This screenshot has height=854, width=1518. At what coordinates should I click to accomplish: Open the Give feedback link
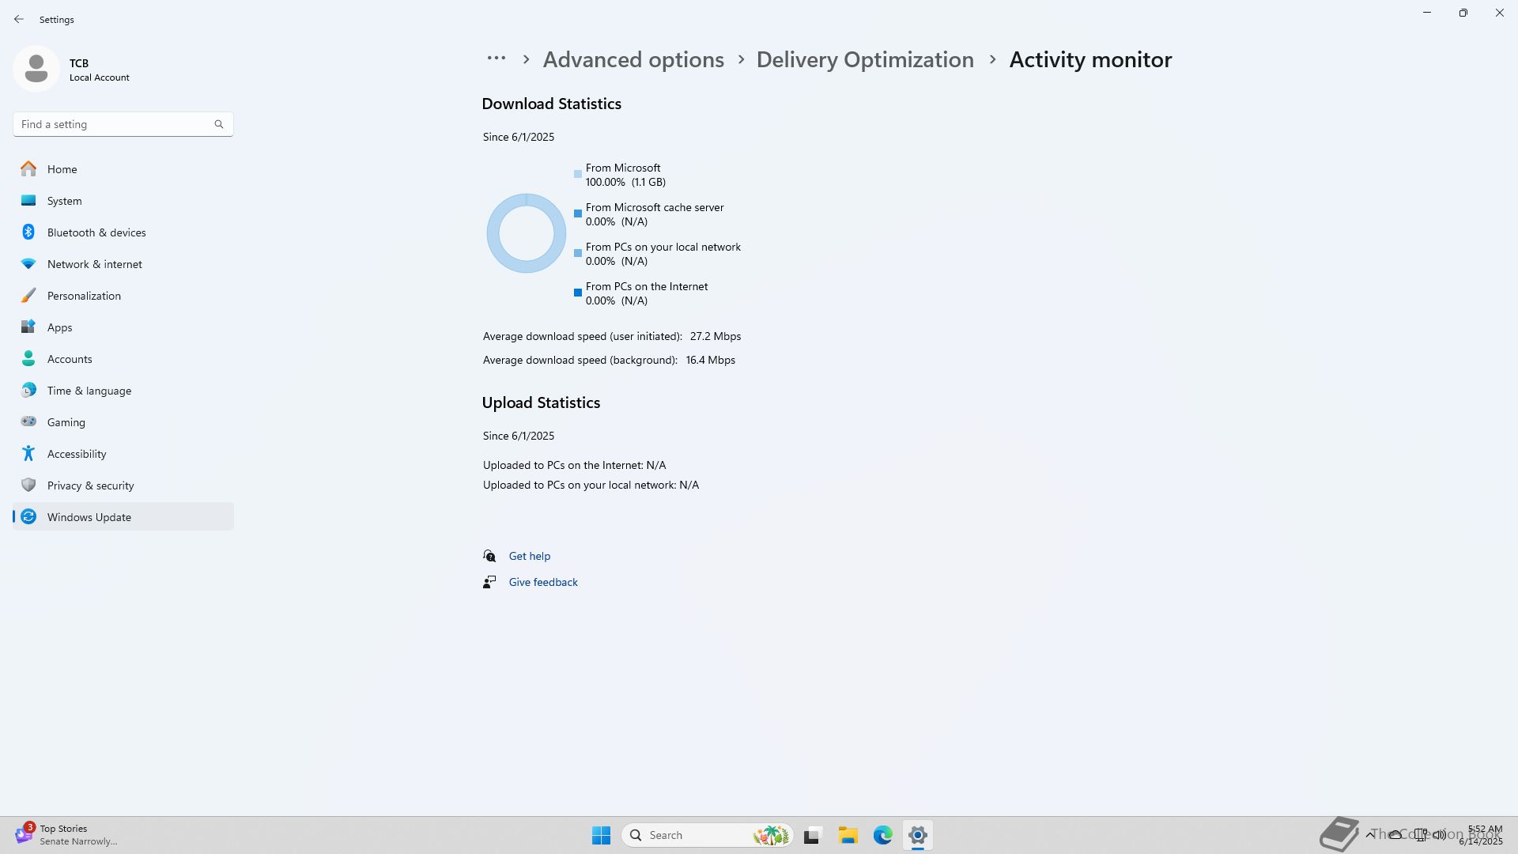click(x=543, y=582)
